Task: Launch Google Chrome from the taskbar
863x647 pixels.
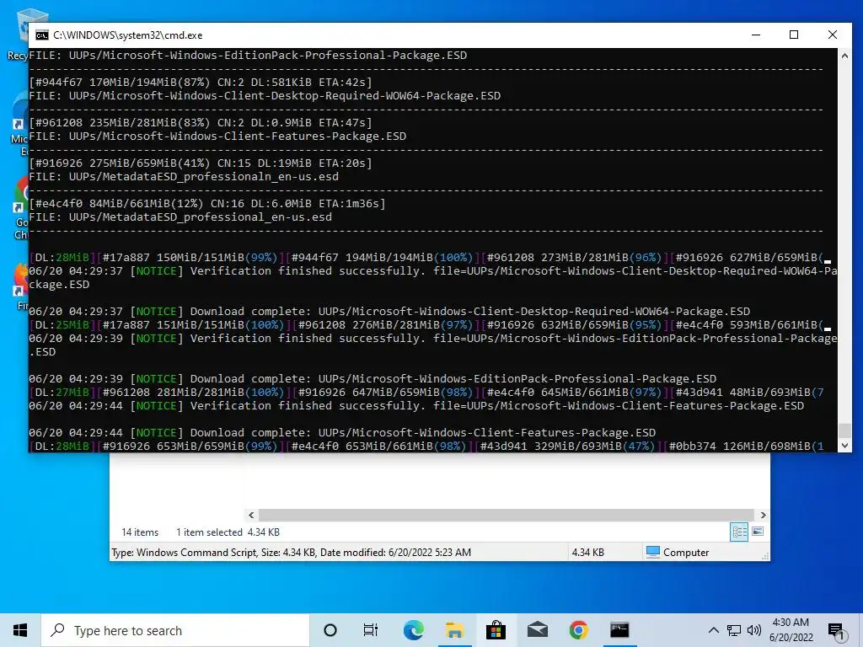Action: coord(578,630)
